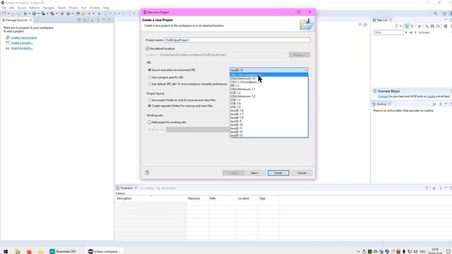Click the Debug toolbar icon
The width and height of the screenshot is (452, 254).
[x=25, y=13]
